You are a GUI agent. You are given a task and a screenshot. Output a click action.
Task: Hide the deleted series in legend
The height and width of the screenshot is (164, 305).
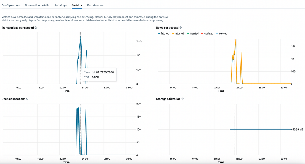point(221,34)
